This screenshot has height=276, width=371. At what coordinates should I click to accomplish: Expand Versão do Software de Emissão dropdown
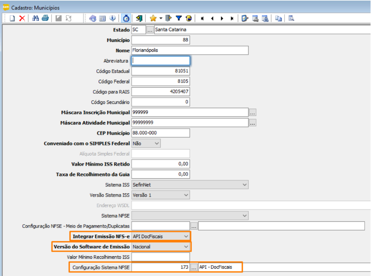161,247
